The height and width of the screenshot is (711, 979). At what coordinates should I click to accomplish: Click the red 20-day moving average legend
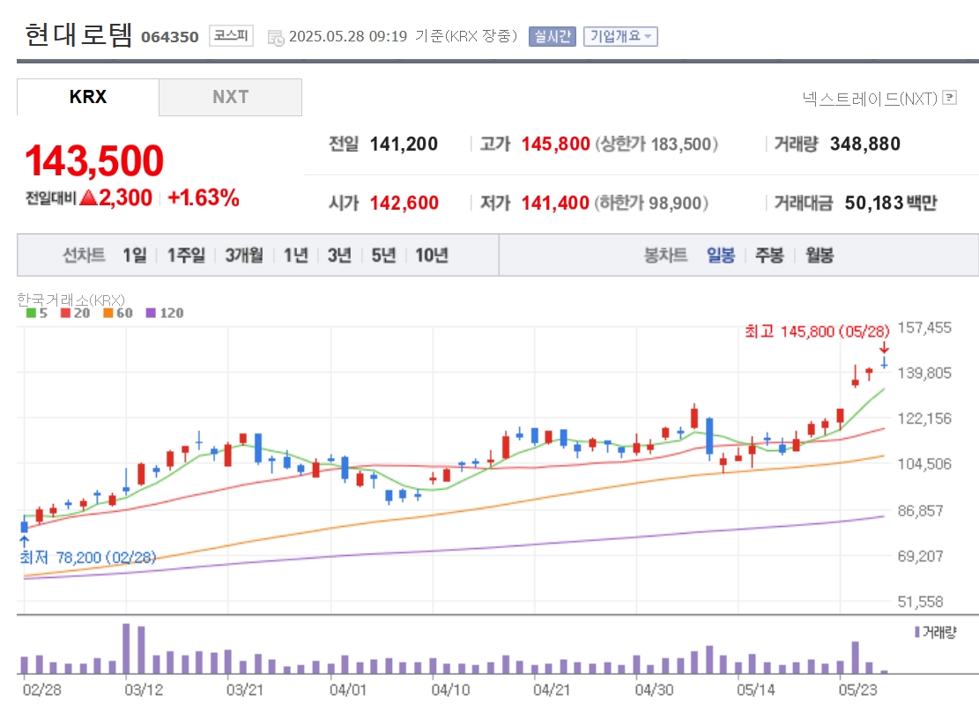tap(75, 313)
